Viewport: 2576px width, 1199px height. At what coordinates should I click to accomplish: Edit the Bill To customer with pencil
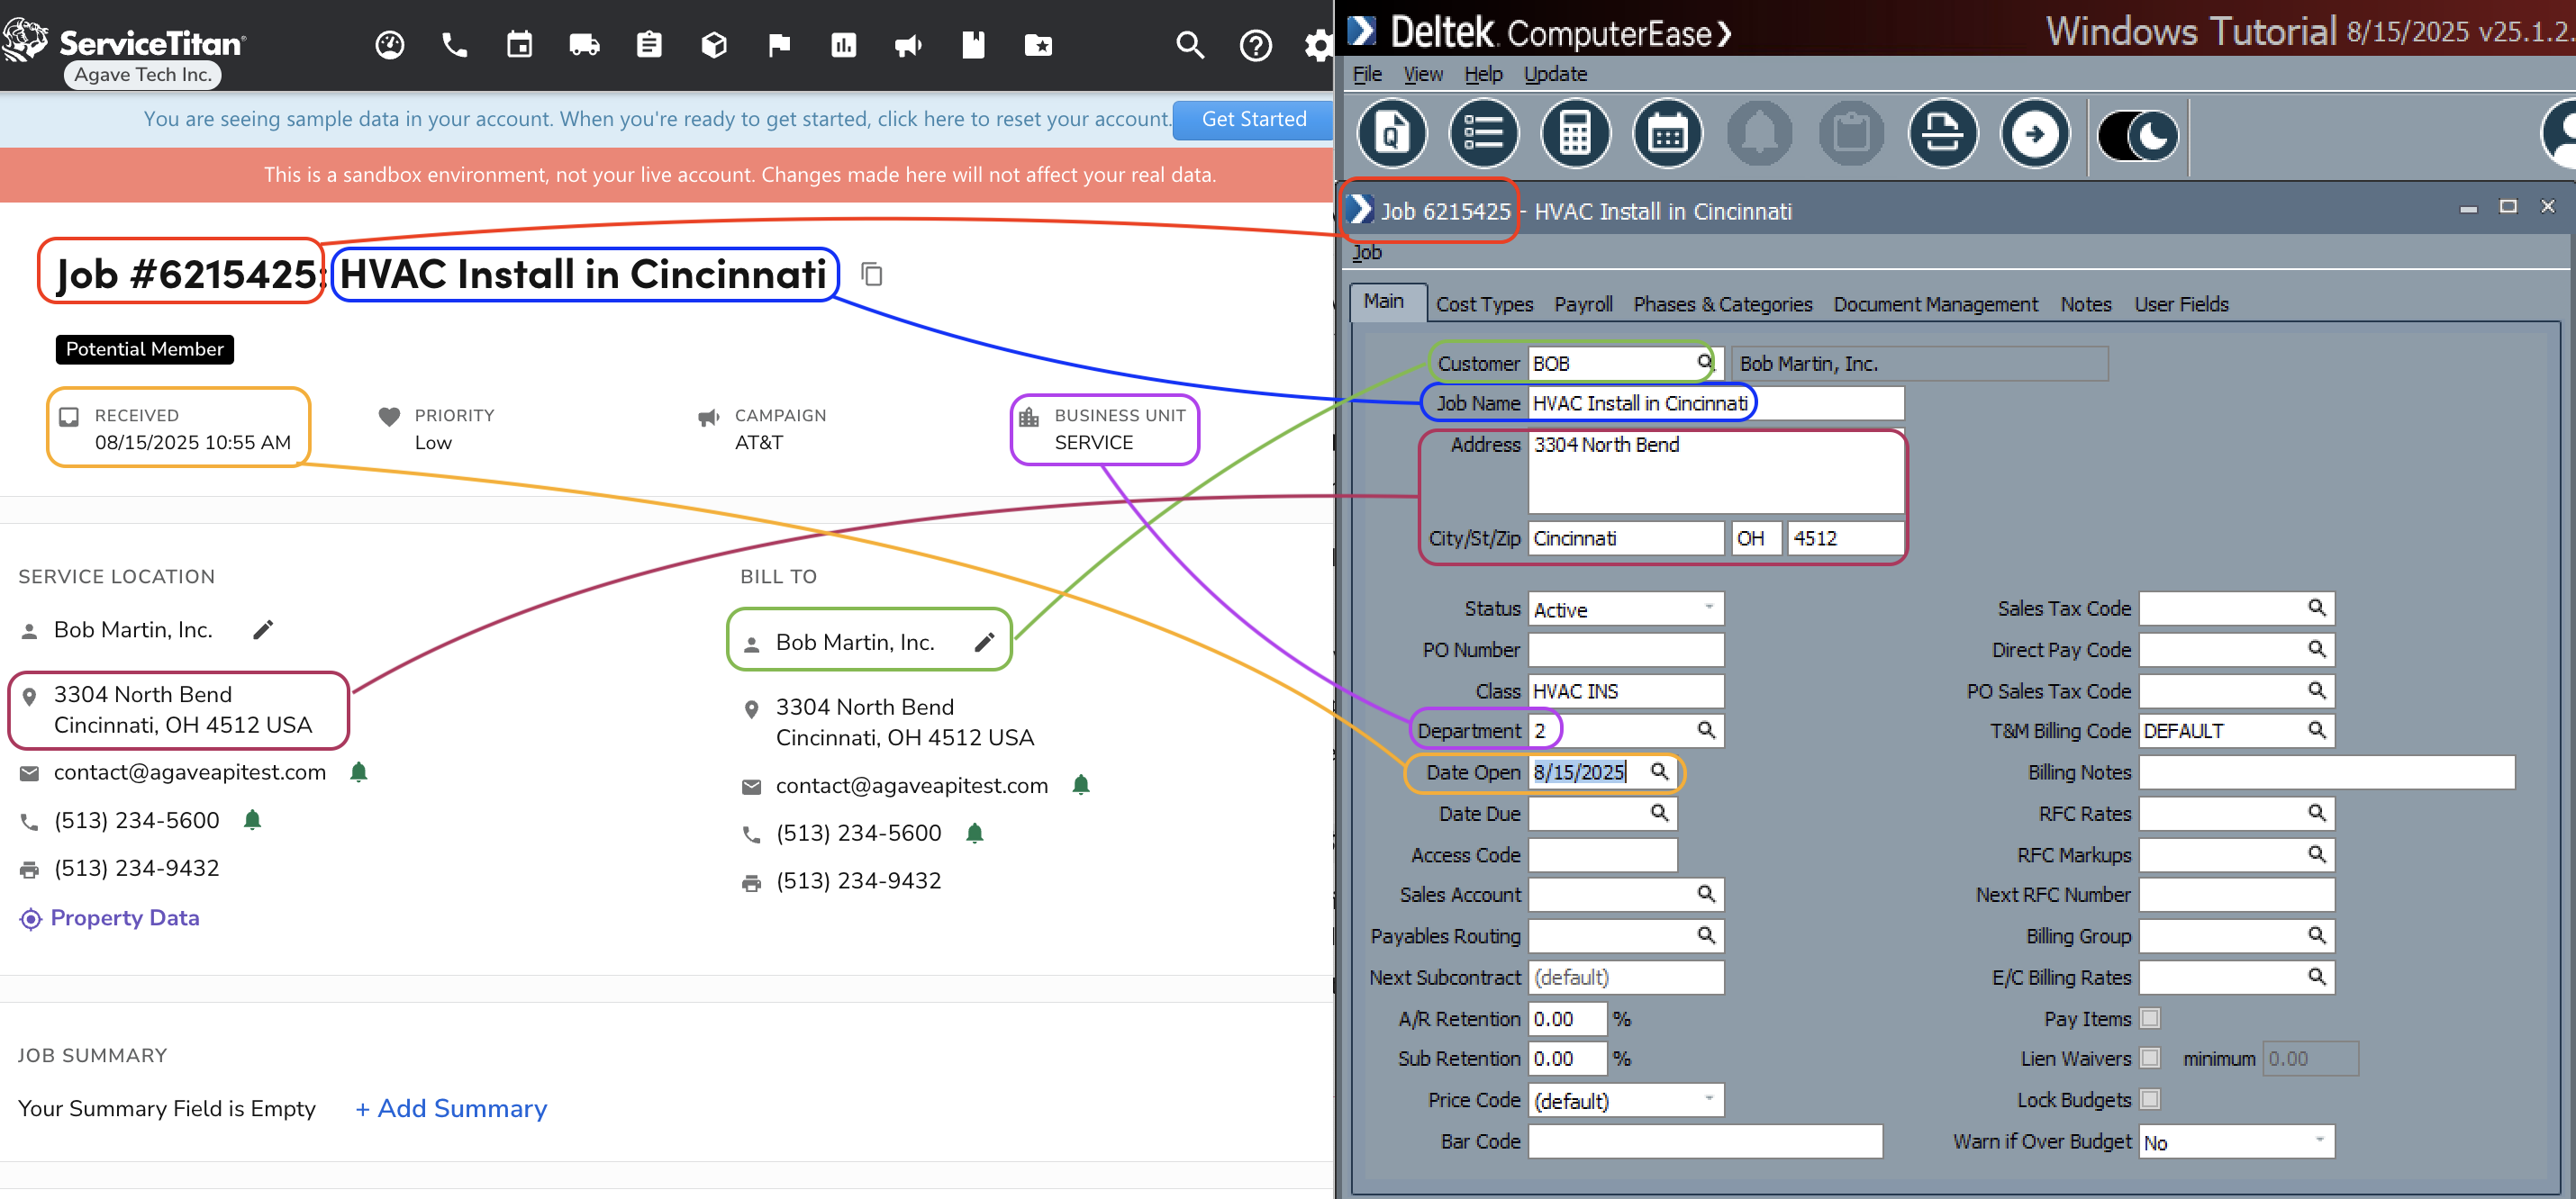tap(985, 642)
